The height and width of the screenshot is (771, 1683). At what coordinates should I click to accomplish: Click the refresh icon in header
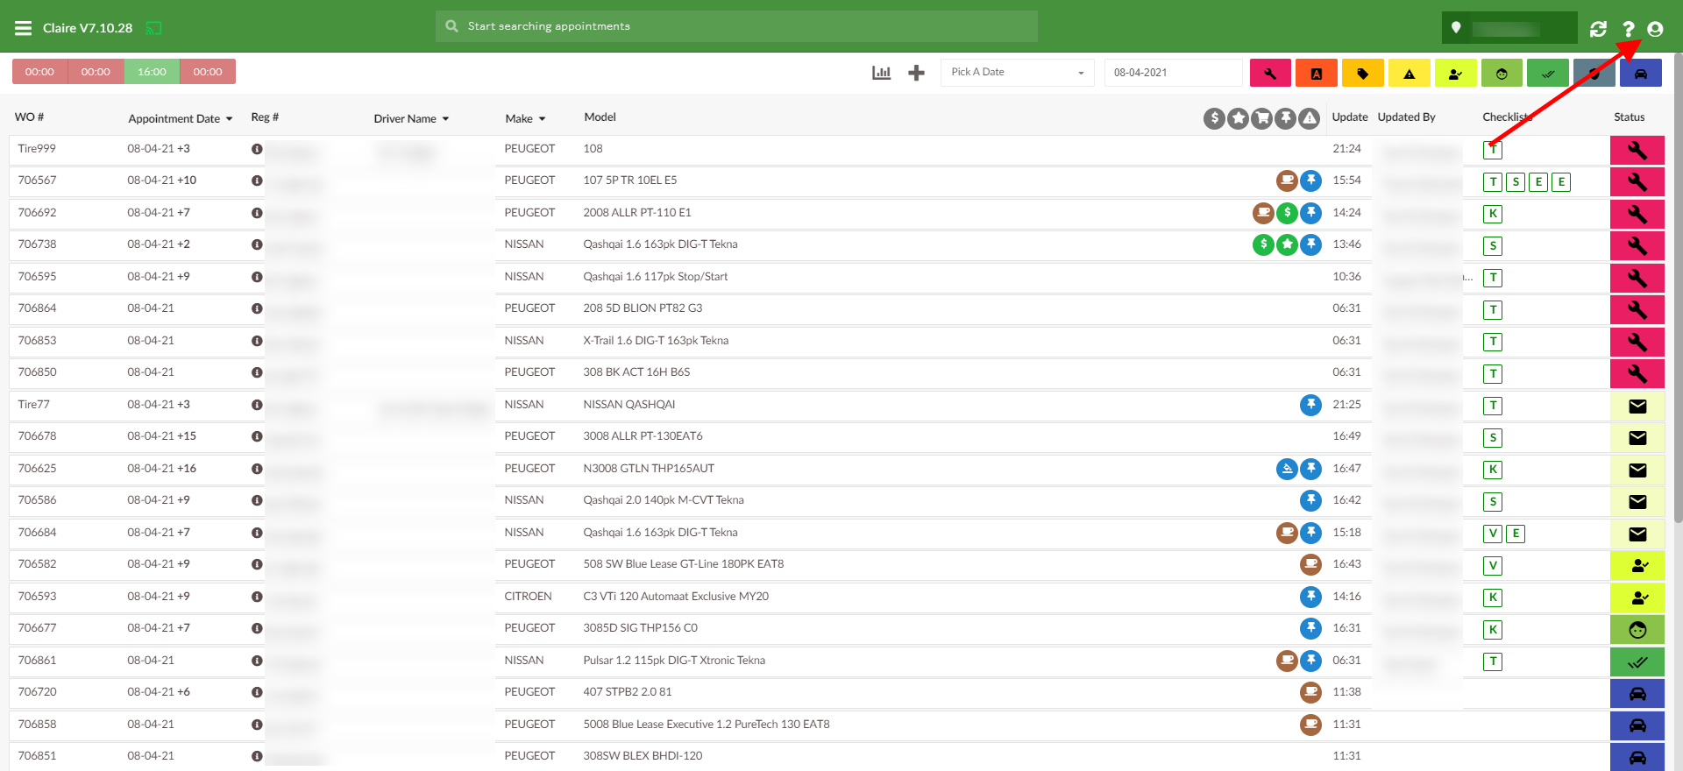(1598, 29)
